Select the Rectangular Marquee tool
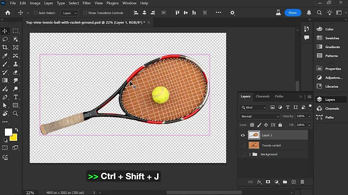The width and height of the screenshot is (348, 195). tap(15, 31)
